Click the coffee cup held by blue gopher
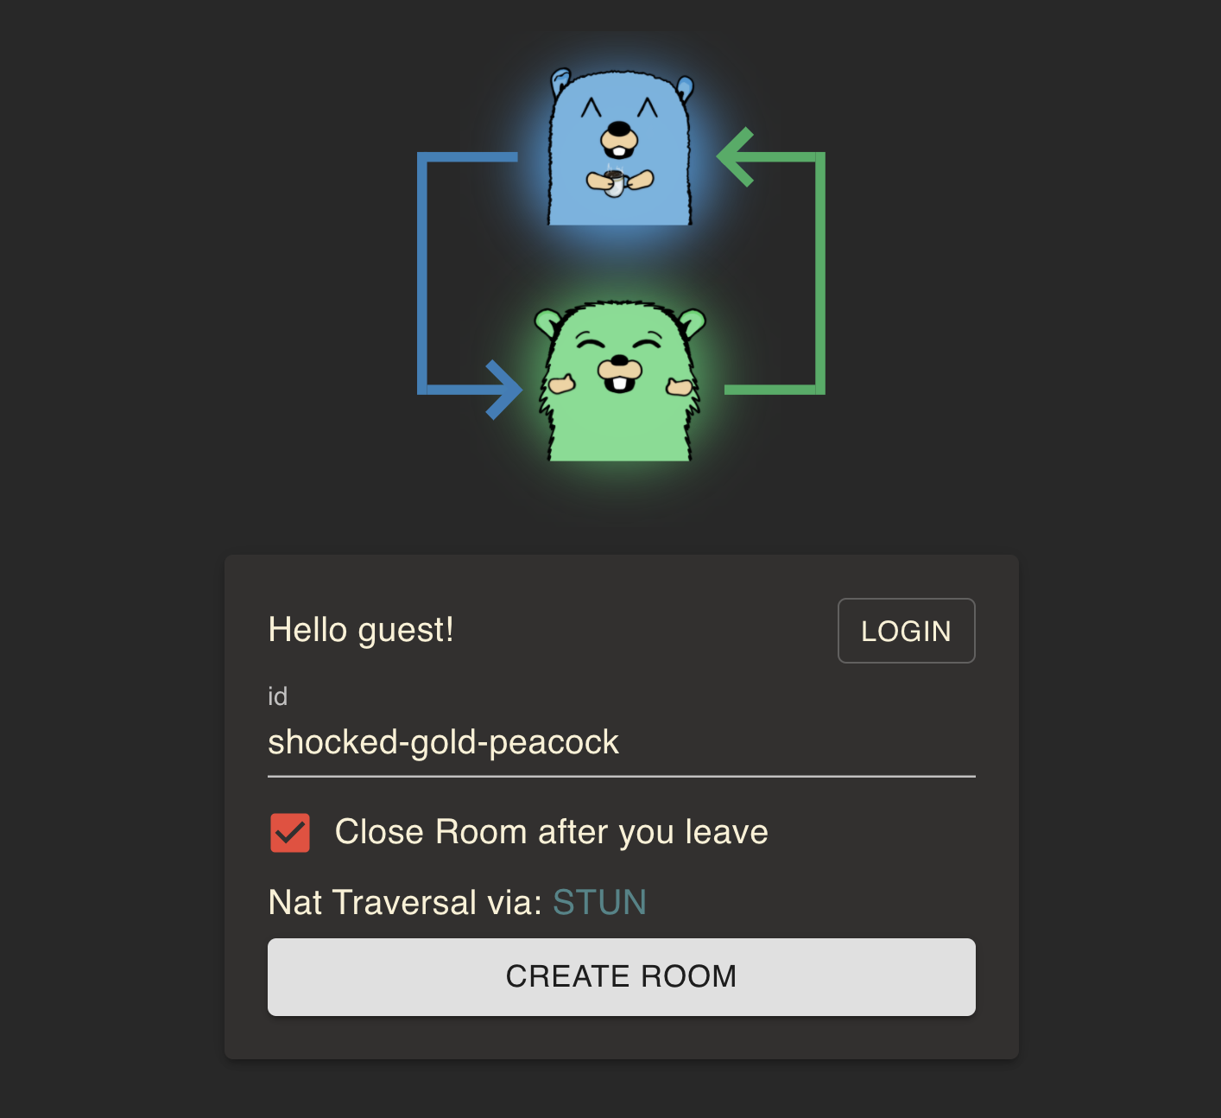Image resolution: width=1221 pixels, height=1118 pixels. [x=614, y=181]
